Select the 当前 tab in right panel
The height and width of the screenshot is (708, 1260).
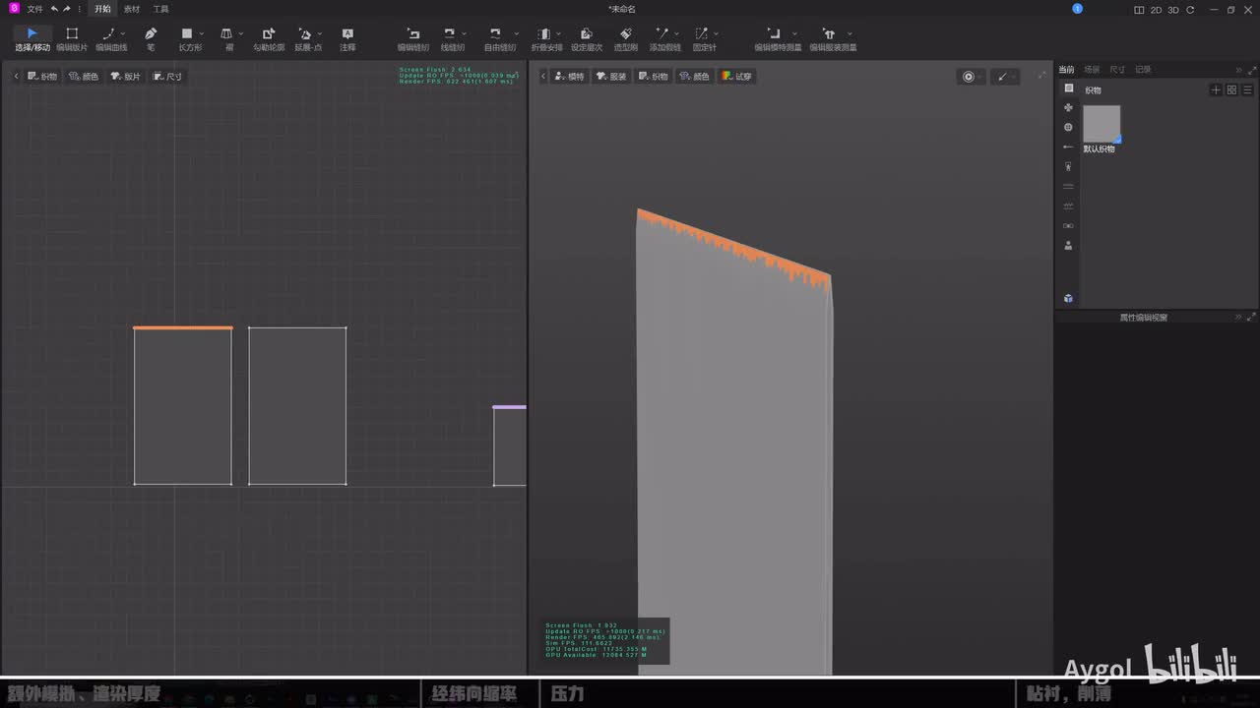1066,70
